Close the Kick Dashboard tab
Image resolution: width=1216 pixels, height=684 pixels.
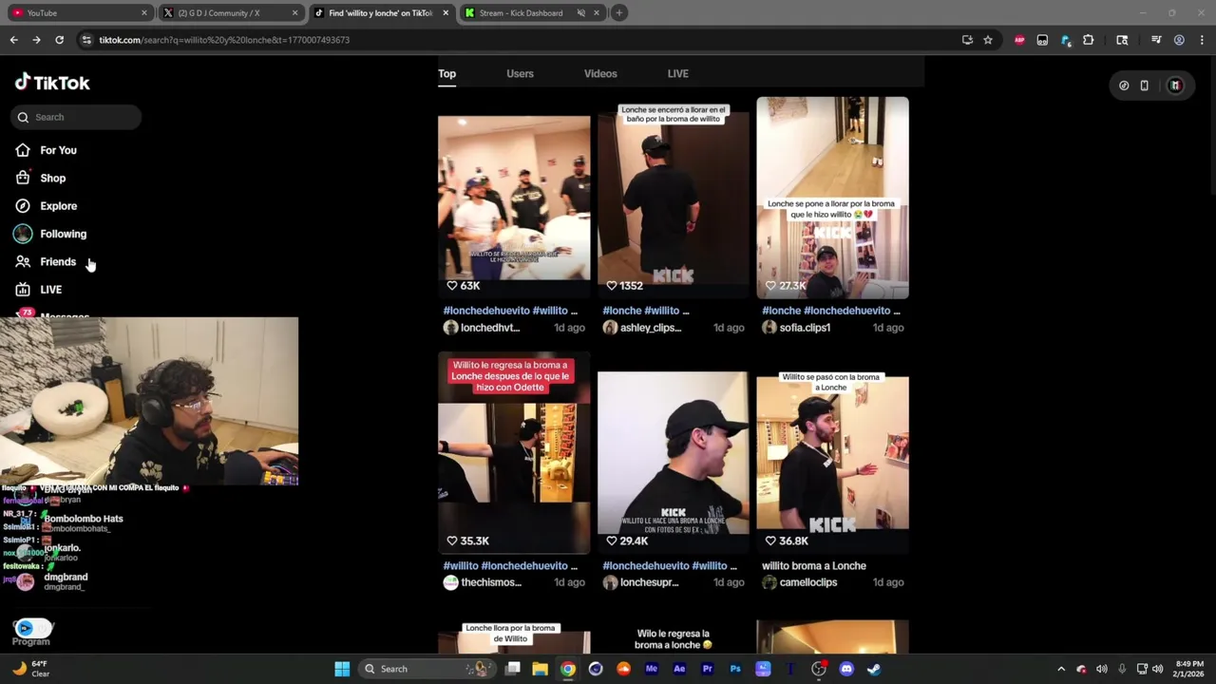(597, 12)
